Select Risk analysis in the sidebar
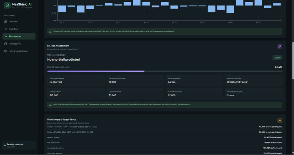The width and height of the screenshot is (294, 155). click(x=19, y=36)
